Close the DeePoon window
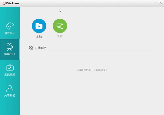The width and height of the screenshot is (164, 115). 160,3
